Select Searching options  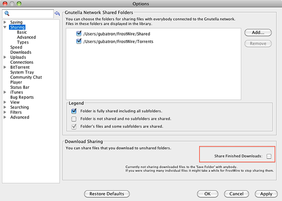pos(19,107)
